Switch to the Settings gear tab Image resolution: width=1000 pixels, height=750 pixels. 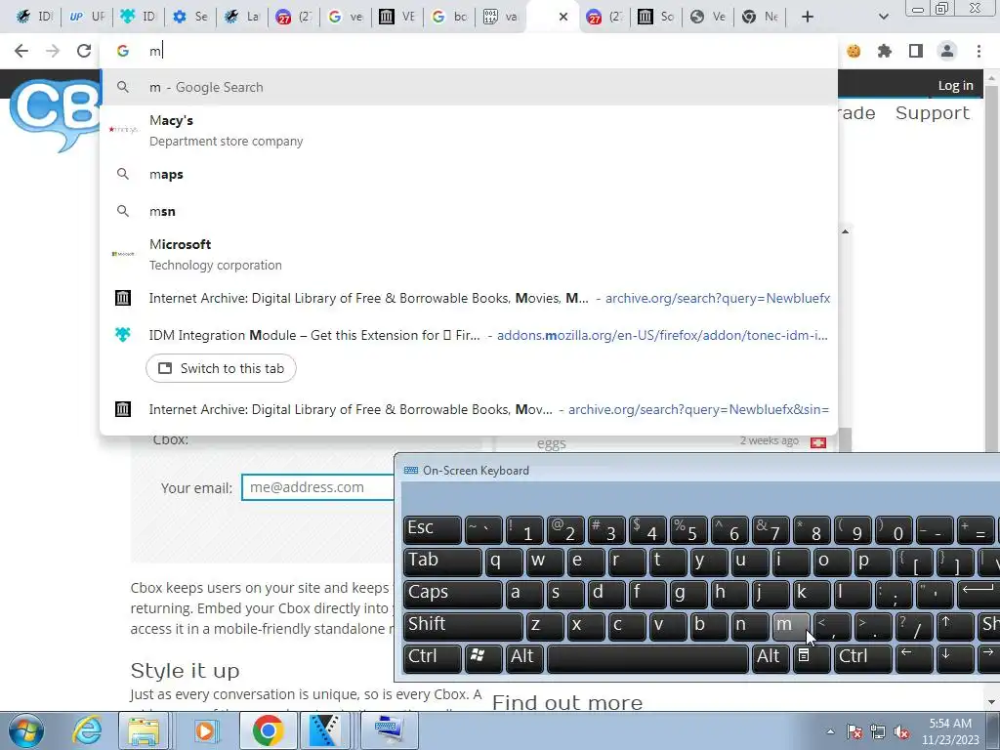point(190,17)
